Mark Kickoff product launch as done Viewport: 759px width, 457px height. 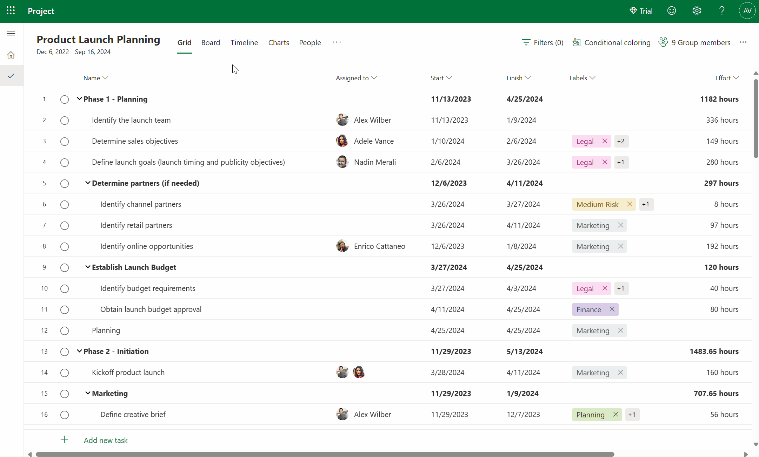[64, 373]
